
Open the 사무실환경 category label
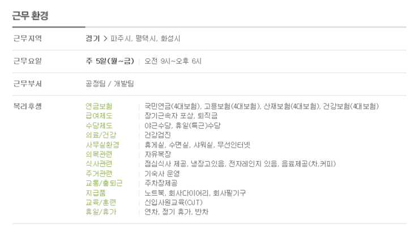pos(102,145)
